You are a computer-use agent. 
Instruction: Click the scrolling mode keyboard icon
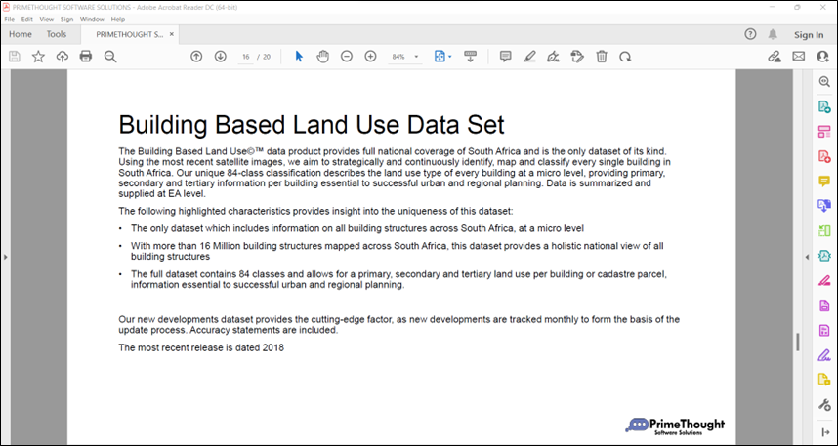[x=471, y=56]
